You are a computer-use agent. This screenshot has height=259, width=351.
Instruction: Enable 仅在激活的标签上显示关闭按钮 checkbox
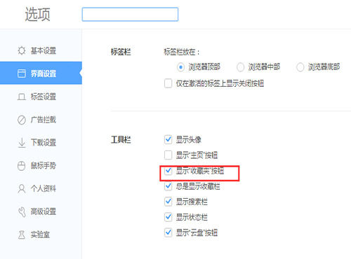click(168, 83)
